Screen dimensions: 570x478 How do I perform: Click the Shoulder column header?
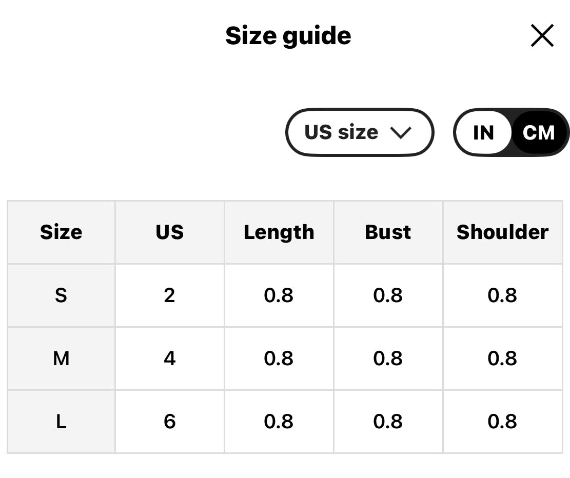coord(502,232)
